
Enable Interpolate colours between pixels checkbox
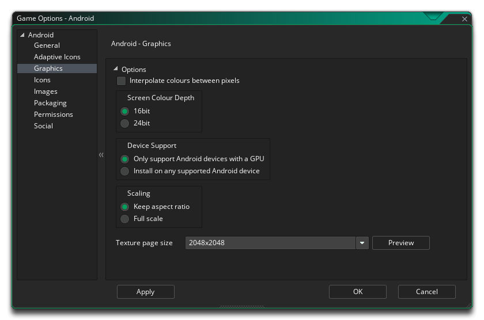coord(122,81)
